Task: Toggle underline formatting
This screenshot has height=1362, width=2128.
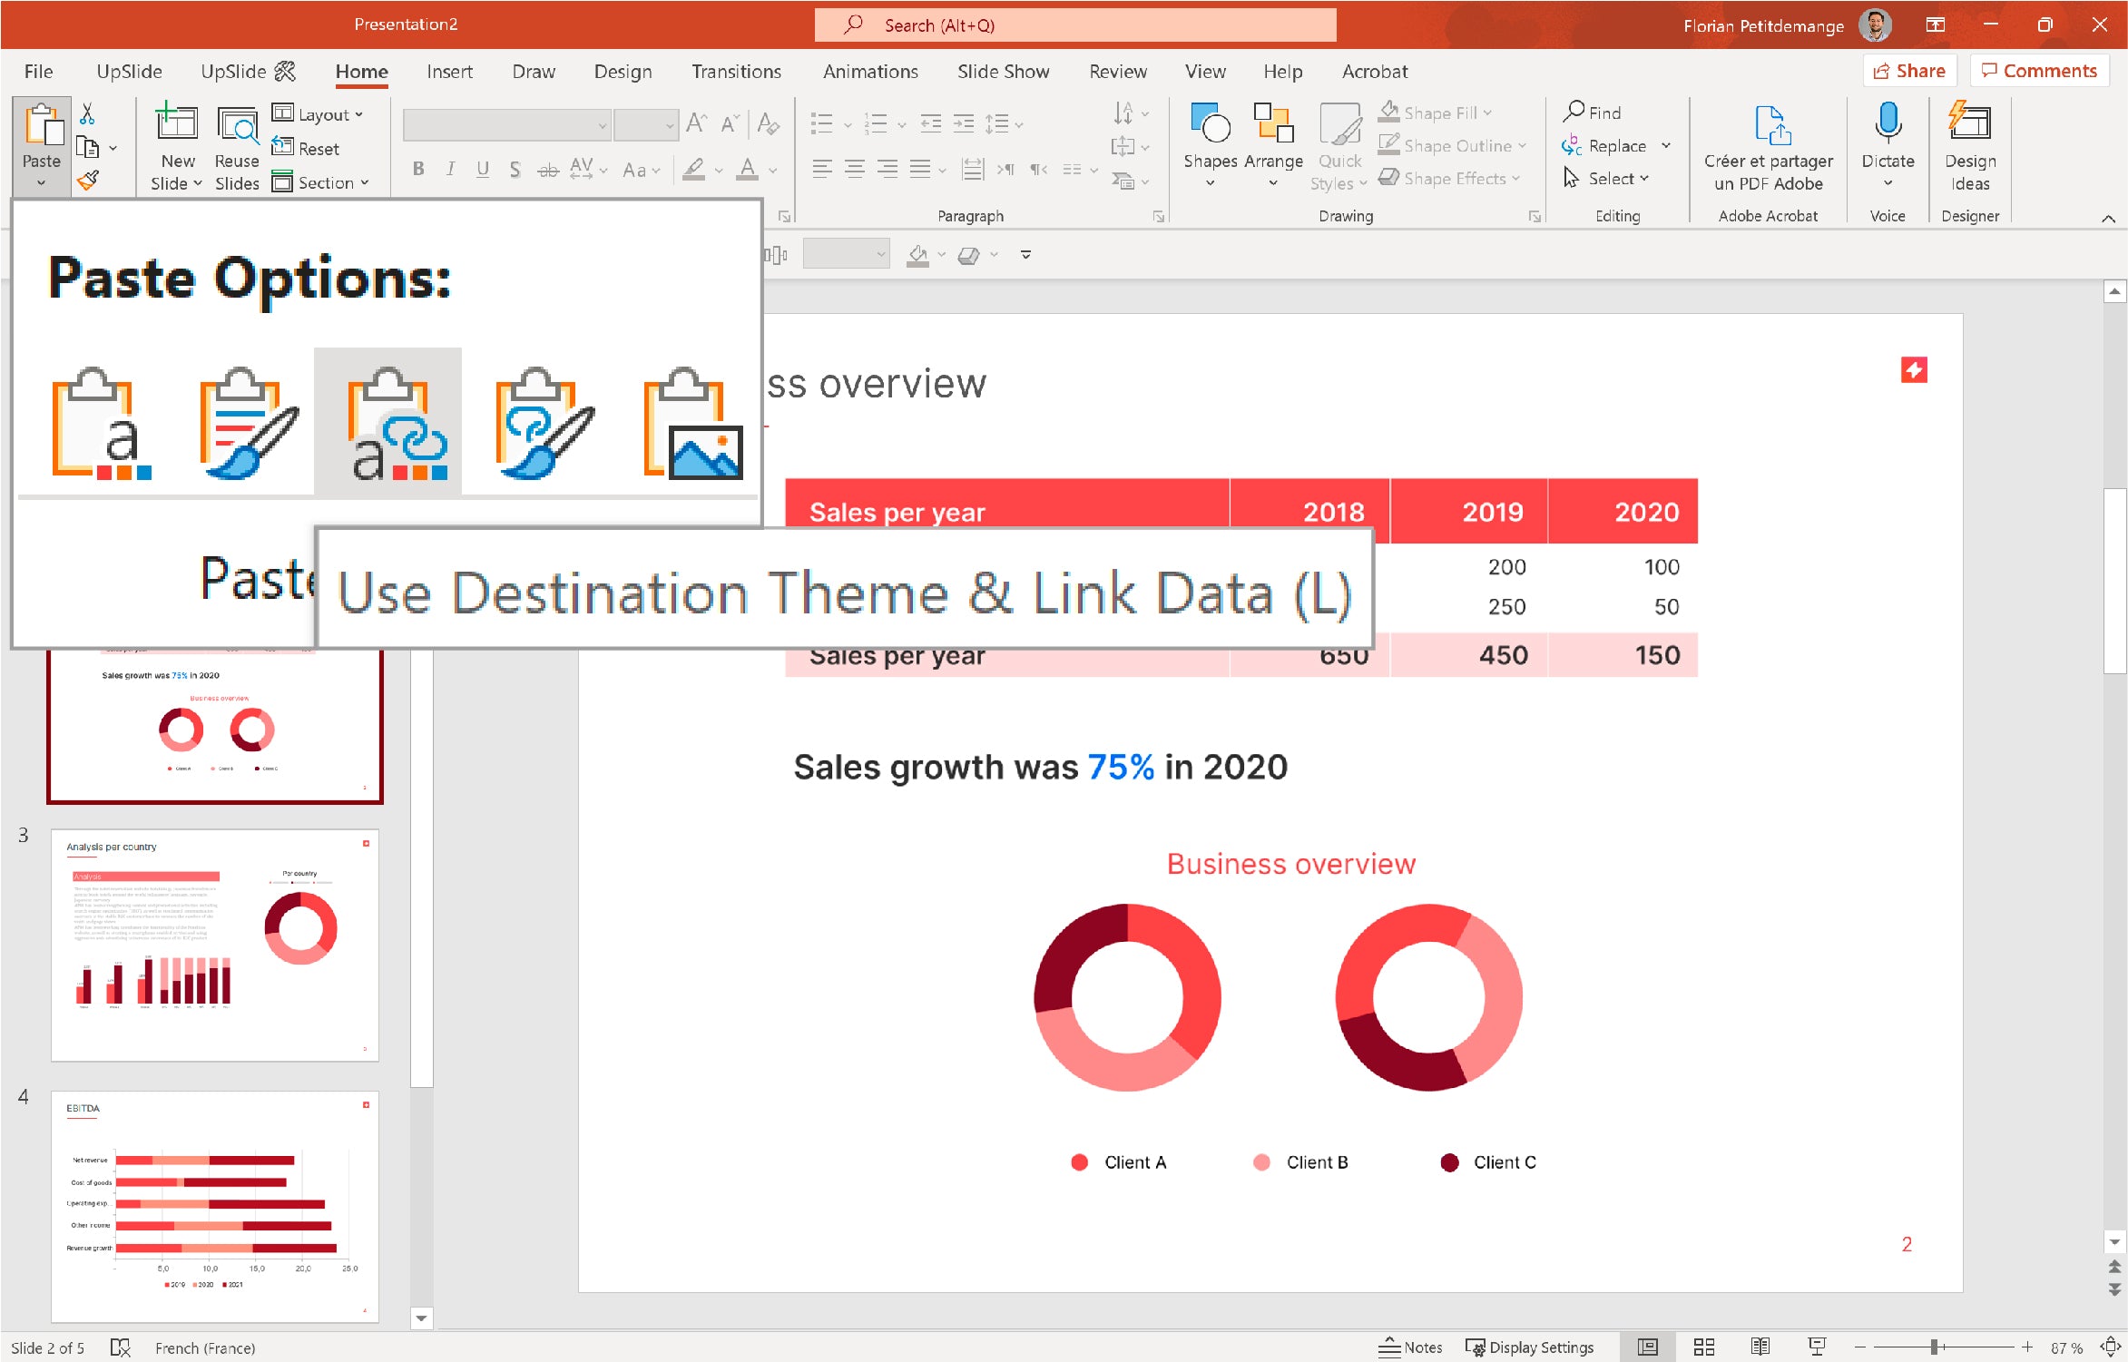Action: (x=482, y=169)
